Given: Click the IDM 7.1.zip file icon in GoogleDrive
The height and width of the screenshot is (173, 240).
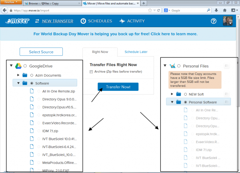Looking at the screenshot, I should (32, 131).
